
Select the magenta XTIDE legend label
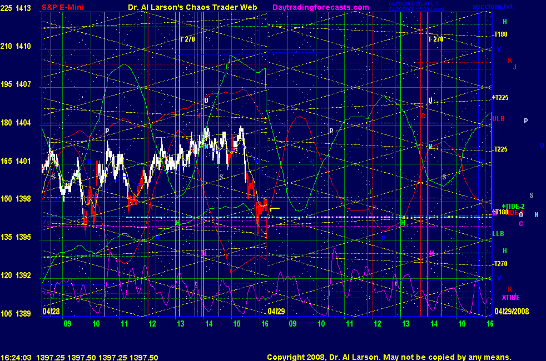pyautogui.click(x=511, y=297)
